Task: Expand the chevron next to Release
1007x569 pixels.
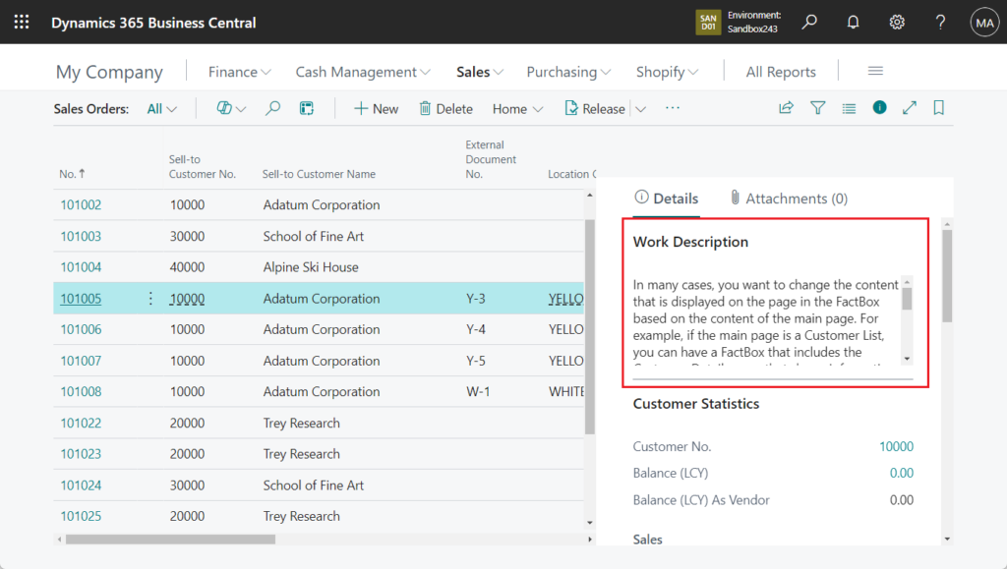Action: click(x=640, y=108)
